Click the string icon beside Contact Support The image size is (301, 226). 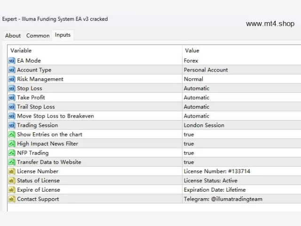click(x=12, y=199)
